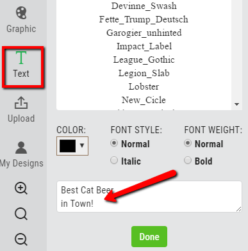Click the zoom in magnifier icon
This screenshot has height=251, width=248.
(x=21, y=188)
